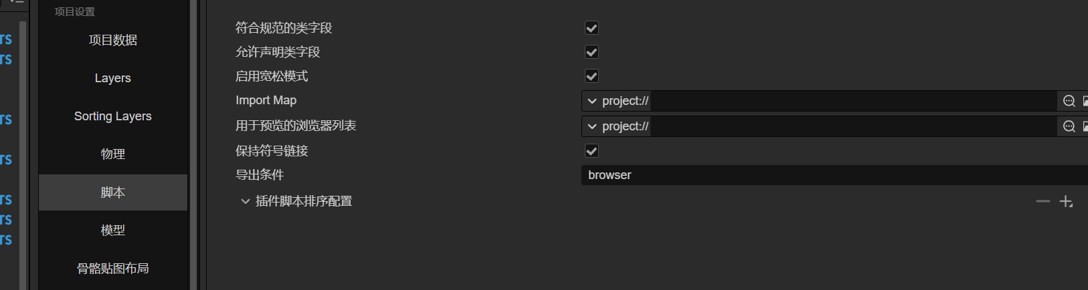Open Import Map project:// protocol dropdown
The width and height of the screenshot is (1088, 290).
click(616, 101)
